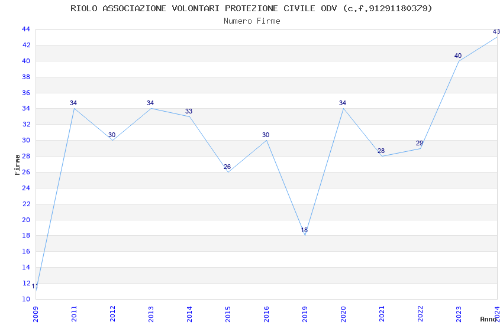Click the 2021 year label on x-axis
Screen dimensions: 503x325
pyautogui.click(x=382, y=314)
